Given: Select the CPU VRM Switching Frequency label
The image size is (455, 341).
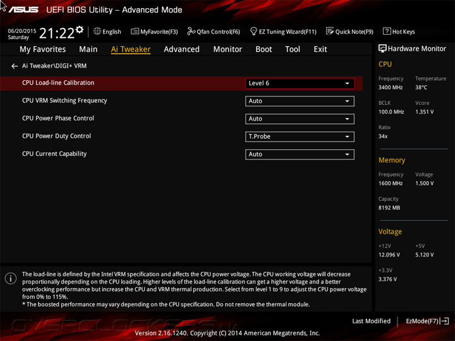Looking at the screenshot, I should click(x=64, y=100).
